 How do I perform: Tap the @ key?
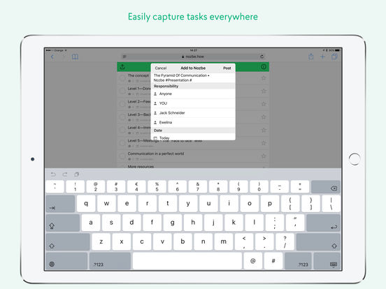click(x=253, y=261)
